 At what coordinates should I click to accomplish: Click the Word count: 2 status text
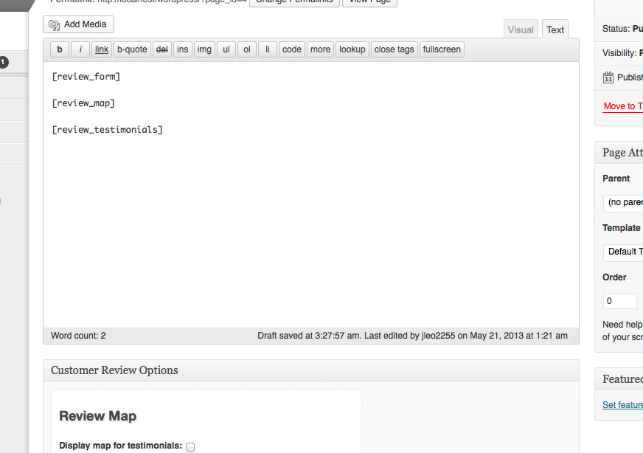tap(78, 336)
